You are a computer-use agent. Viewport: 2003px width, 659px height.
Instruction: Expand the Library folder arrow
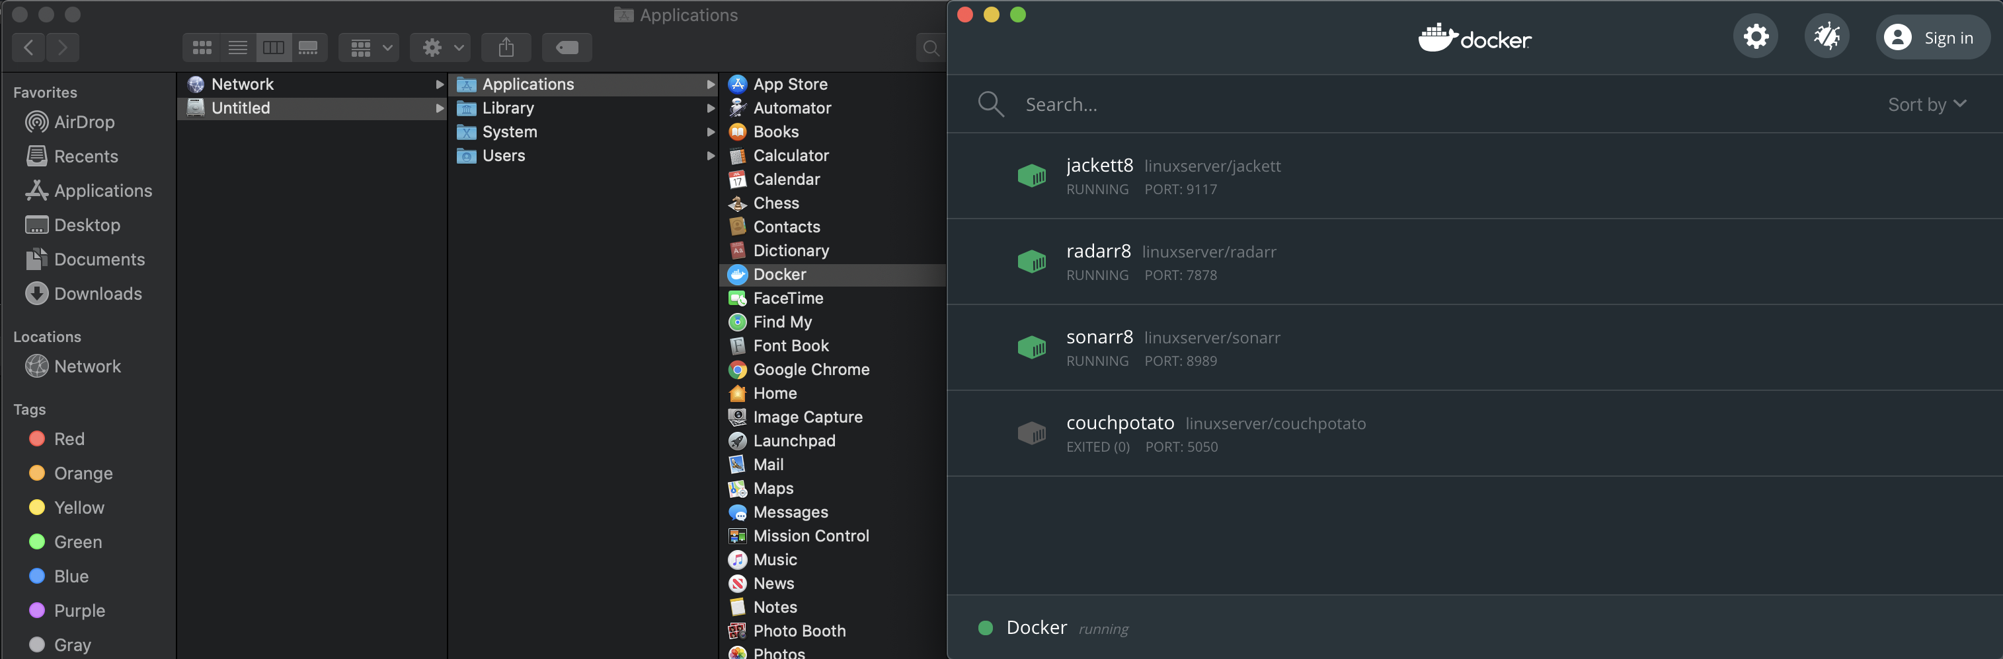click(x=710, y=108)
